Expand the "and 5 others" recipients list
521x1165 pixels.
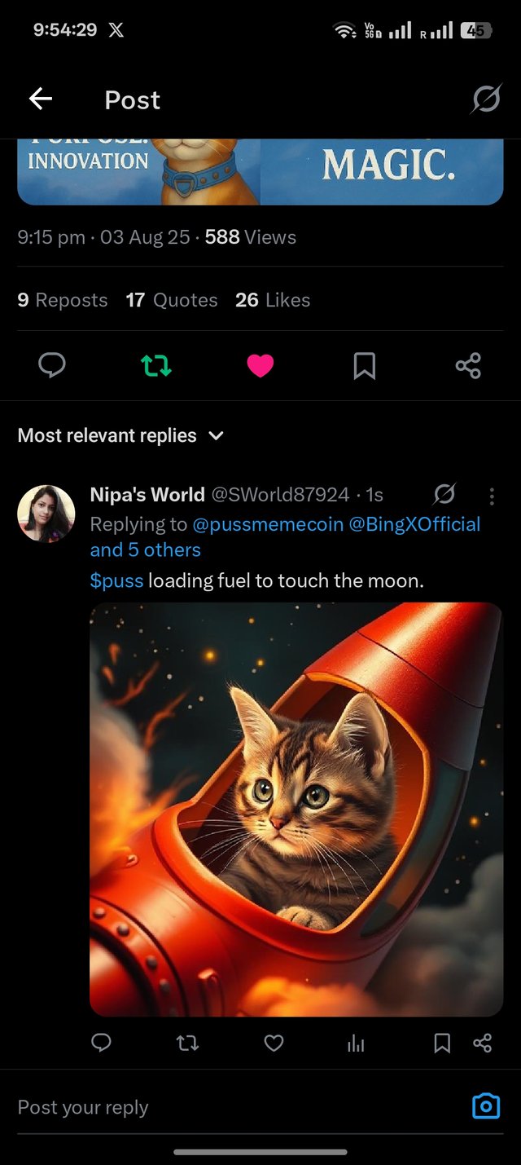145,549
